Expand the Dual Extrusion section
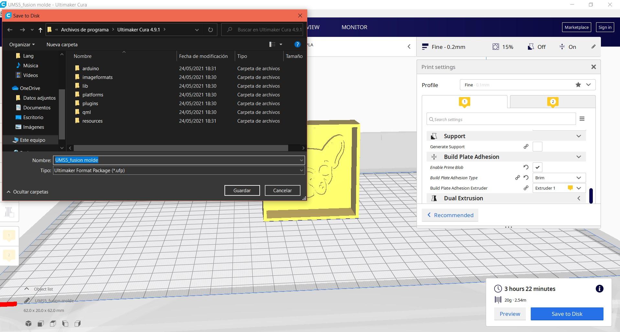This screenshot has height=332, width=620. (x=579, y=198)
